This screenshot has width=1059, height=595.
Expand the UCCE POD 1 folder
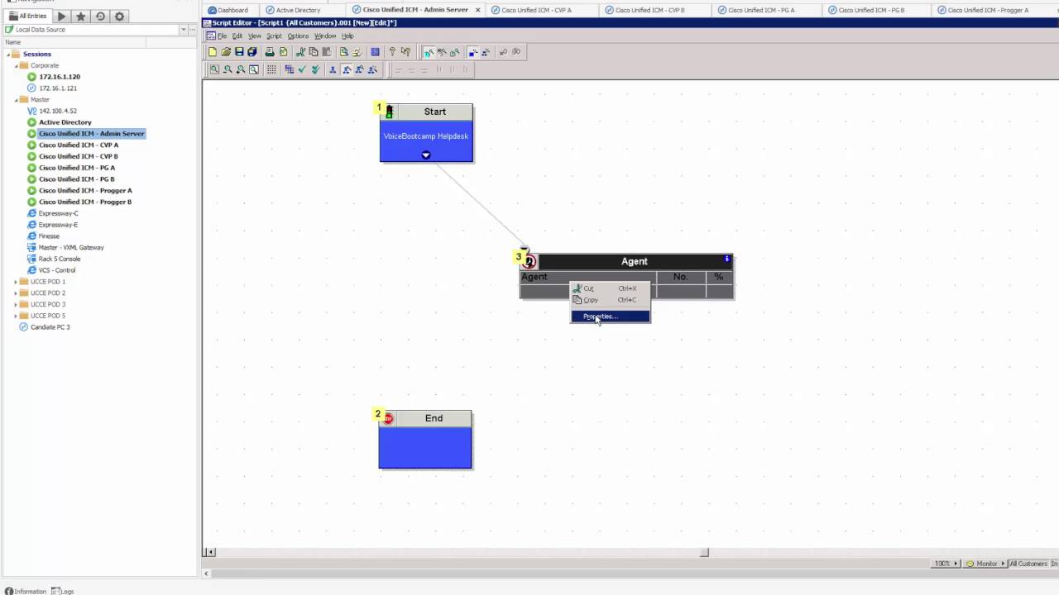[x=16, y=282]
